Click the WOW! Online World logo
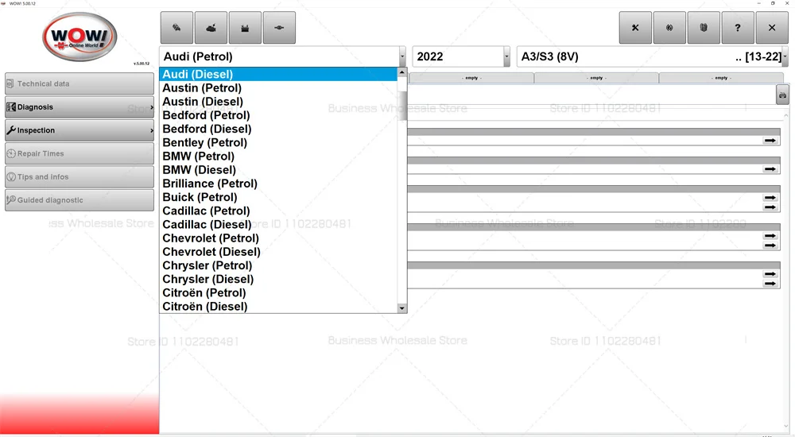Viewport: 795px width, 437px height. 79,37
